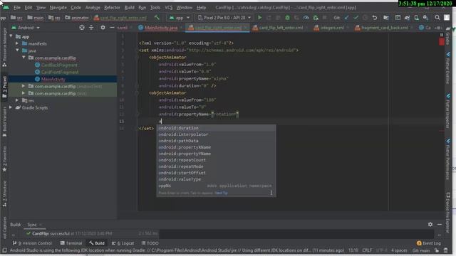Collapse the app module node
This screenshot has width=456, height=256.
point(11,36)
